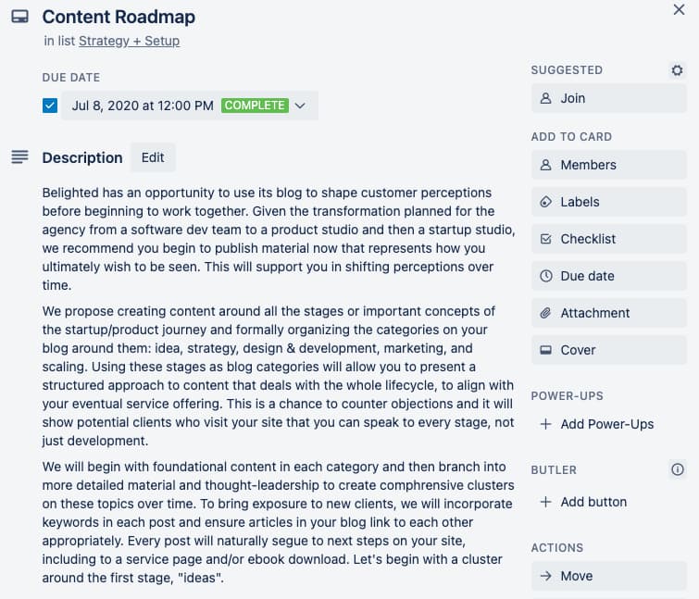The height and width of the screenshot is (599, 699).
Task: Click the description lines icon
Action: [19, 157]
